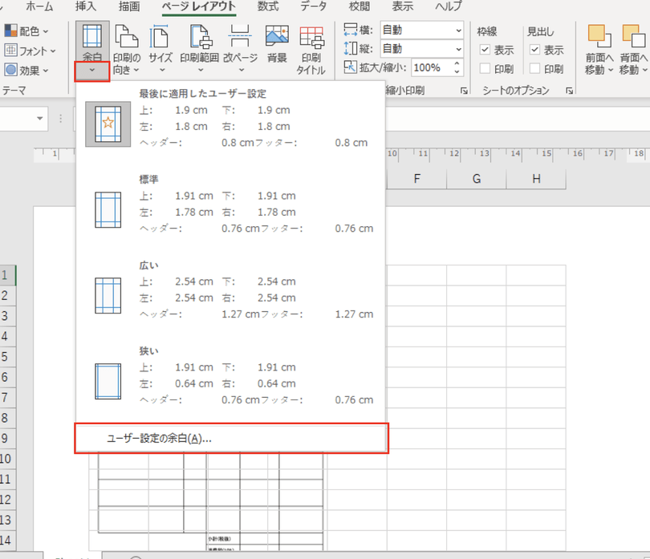Open the 挿入 ribbon tab
650x559 pixels.
point(85,6)
